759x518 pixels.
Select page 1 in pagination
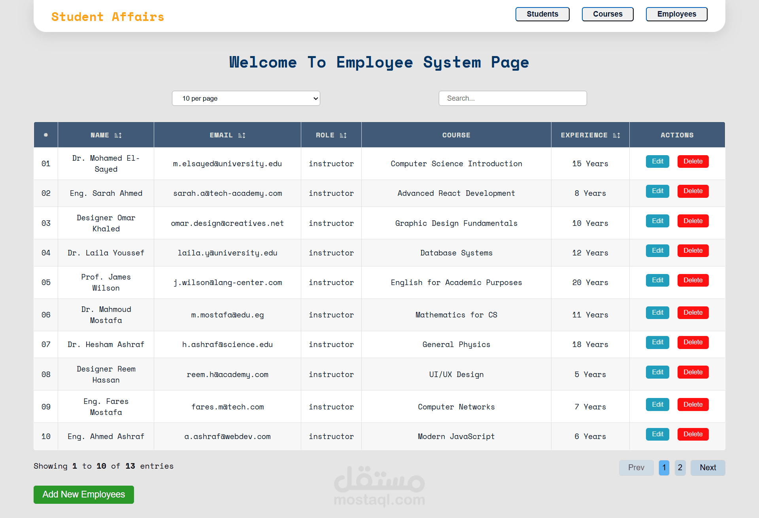[664, 468]
